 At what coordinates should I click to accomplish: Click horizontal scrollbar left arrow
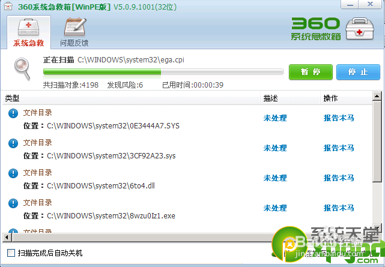(x=7, y=237)
